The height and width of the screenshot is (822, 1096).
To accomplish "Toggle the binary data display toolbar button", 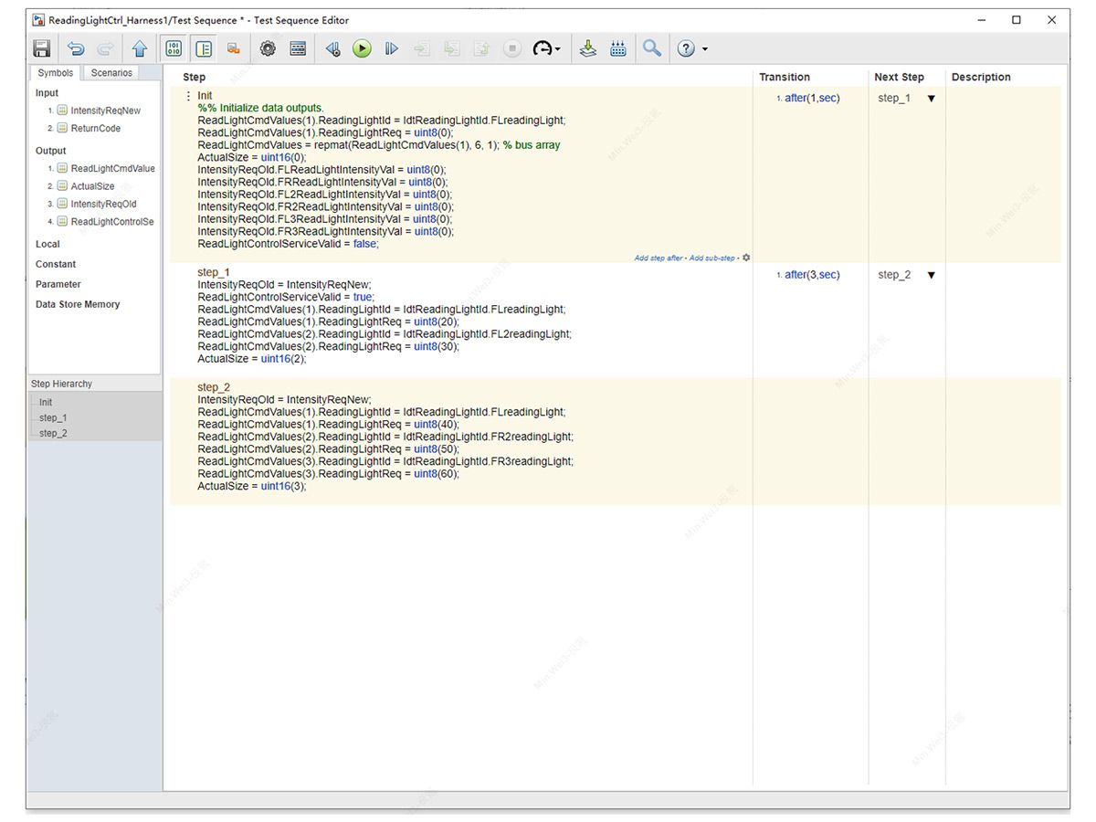I will (x=173, y=48).
